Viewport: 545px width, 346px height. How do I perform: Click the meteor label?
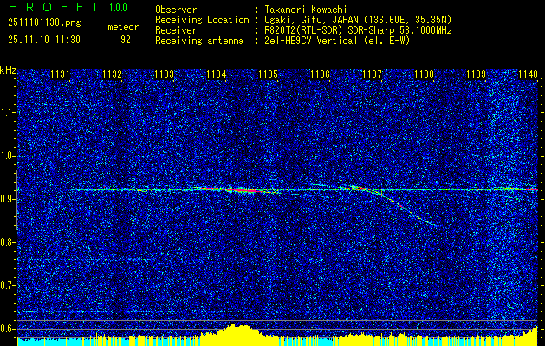pyautogui.click(x=123, y=27)
